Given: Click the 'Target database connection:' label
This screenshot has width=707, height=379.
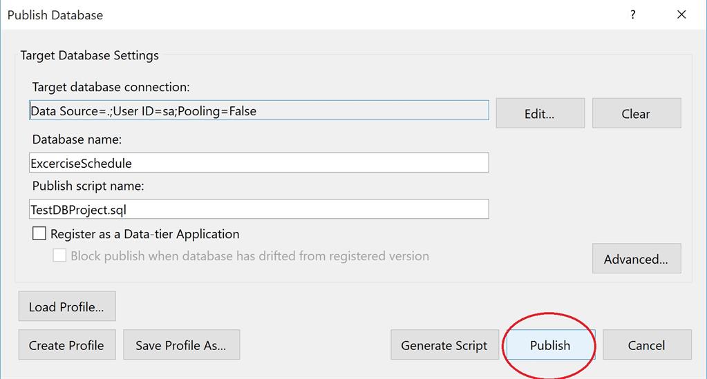Looking at the screenshot, I should pos(111,87).
